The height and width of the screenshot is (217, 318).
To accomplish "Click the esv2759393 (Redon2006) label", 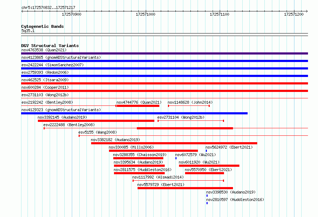I will (x=45, y=72).
